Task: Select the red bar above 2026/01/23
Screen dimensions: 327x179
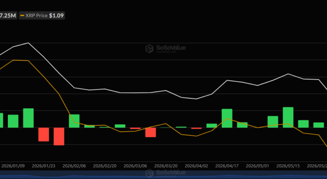Action: [x=44, y=134]
